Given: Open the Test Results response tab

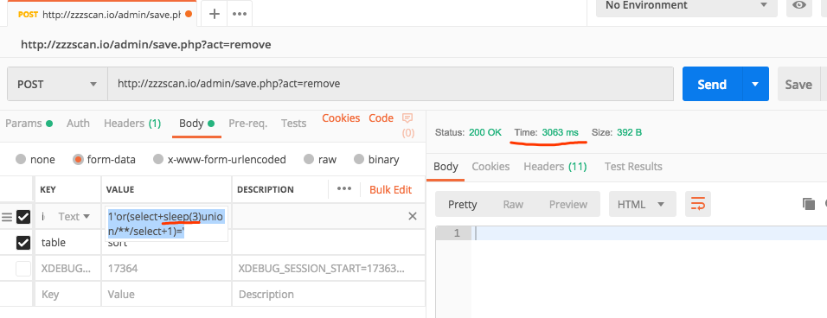Looking at the screenshot, I should pos(633,167).
